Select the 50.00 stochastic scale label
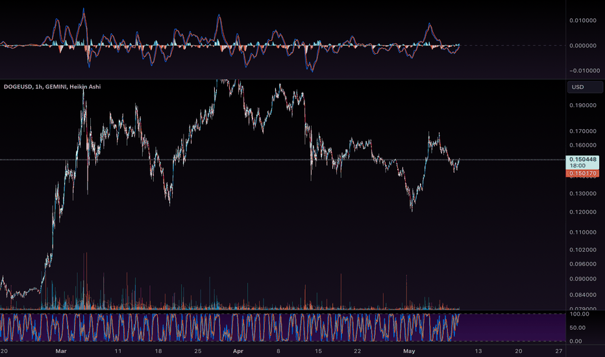 point(578,327)
